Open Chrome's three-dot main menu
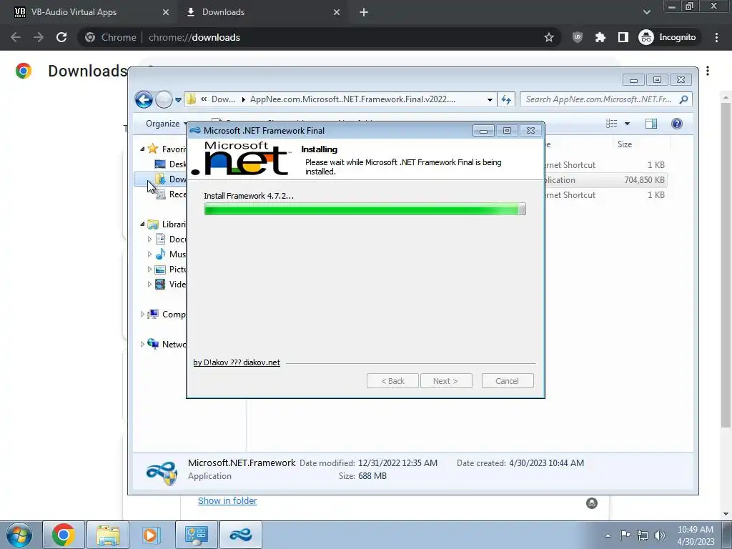Image resolution: width=732 pixels, height=549 pixels. coord(716,37)
